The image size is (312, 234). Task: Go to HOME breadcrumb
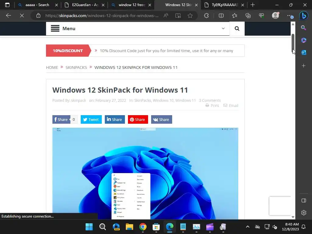coord(52,67)
